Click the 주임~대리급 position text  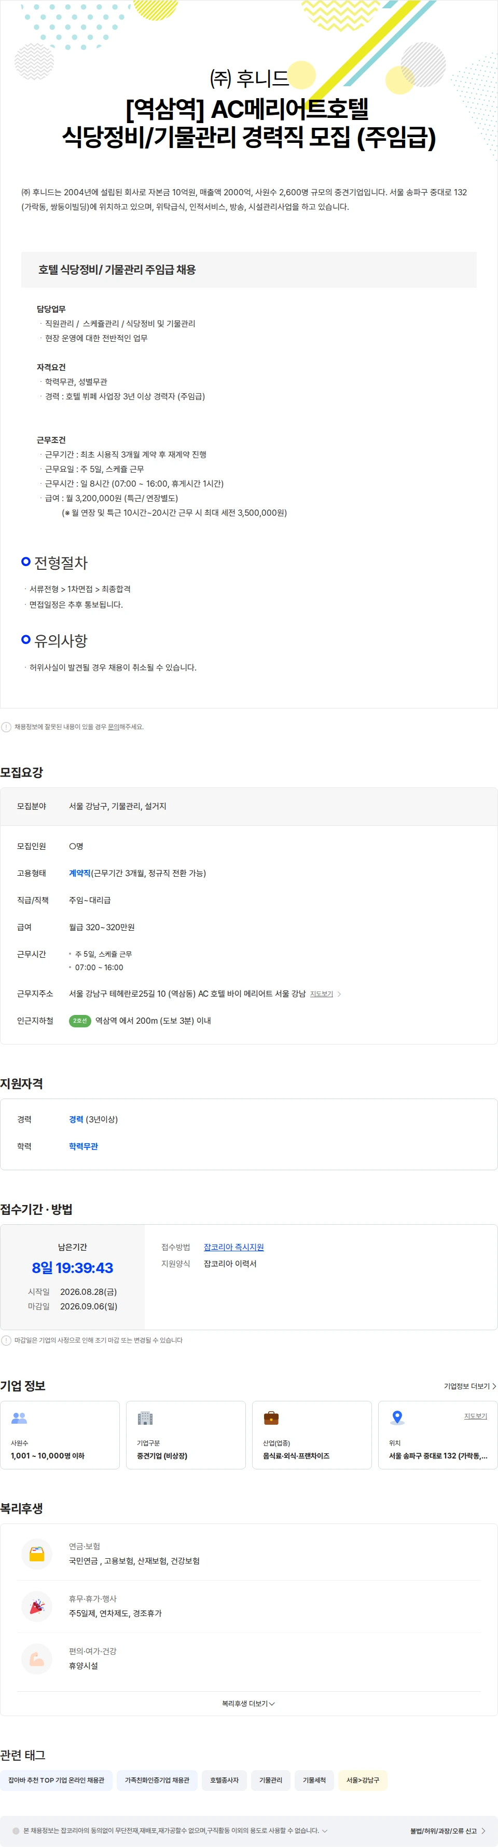90,900
